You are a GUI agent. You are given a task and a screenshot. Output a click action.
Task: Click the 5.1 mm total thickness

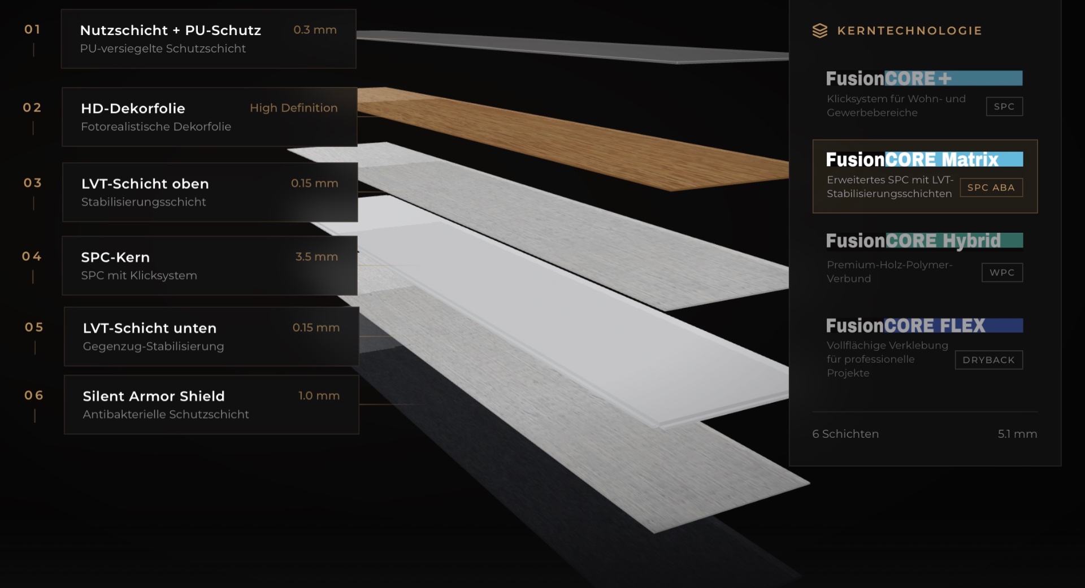(1017, 434)
